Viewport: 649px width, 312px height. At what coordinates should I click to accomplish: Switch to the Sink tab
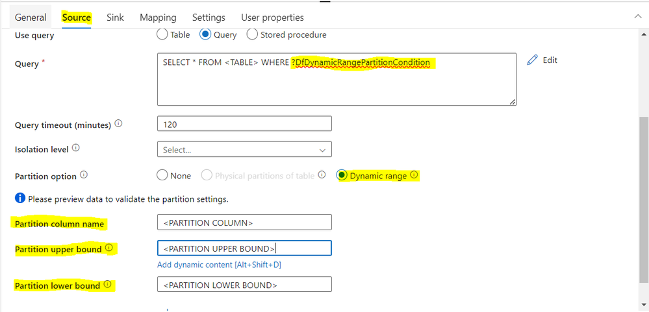coord(115,18)
